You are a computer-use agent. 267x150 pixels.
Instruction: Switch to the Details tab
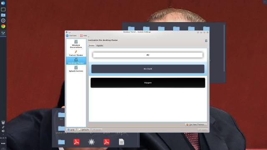(x=100, y=45)
